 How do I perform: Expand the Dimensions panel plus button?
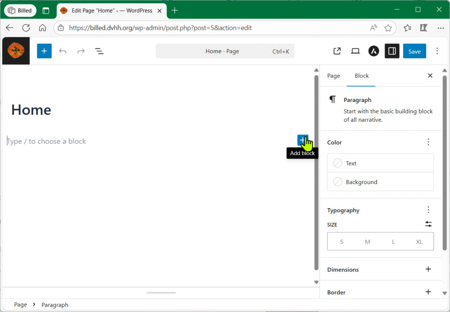click(428, 269)
